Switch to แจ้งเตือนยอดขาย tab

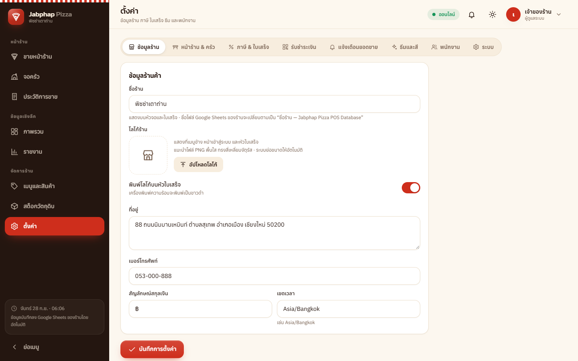(354, 47)
